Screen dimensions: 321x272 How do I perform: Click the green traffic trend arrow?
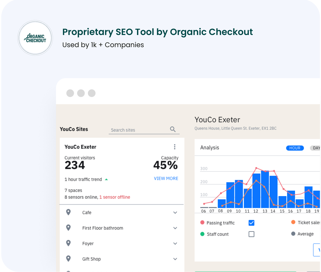(106, 179)
